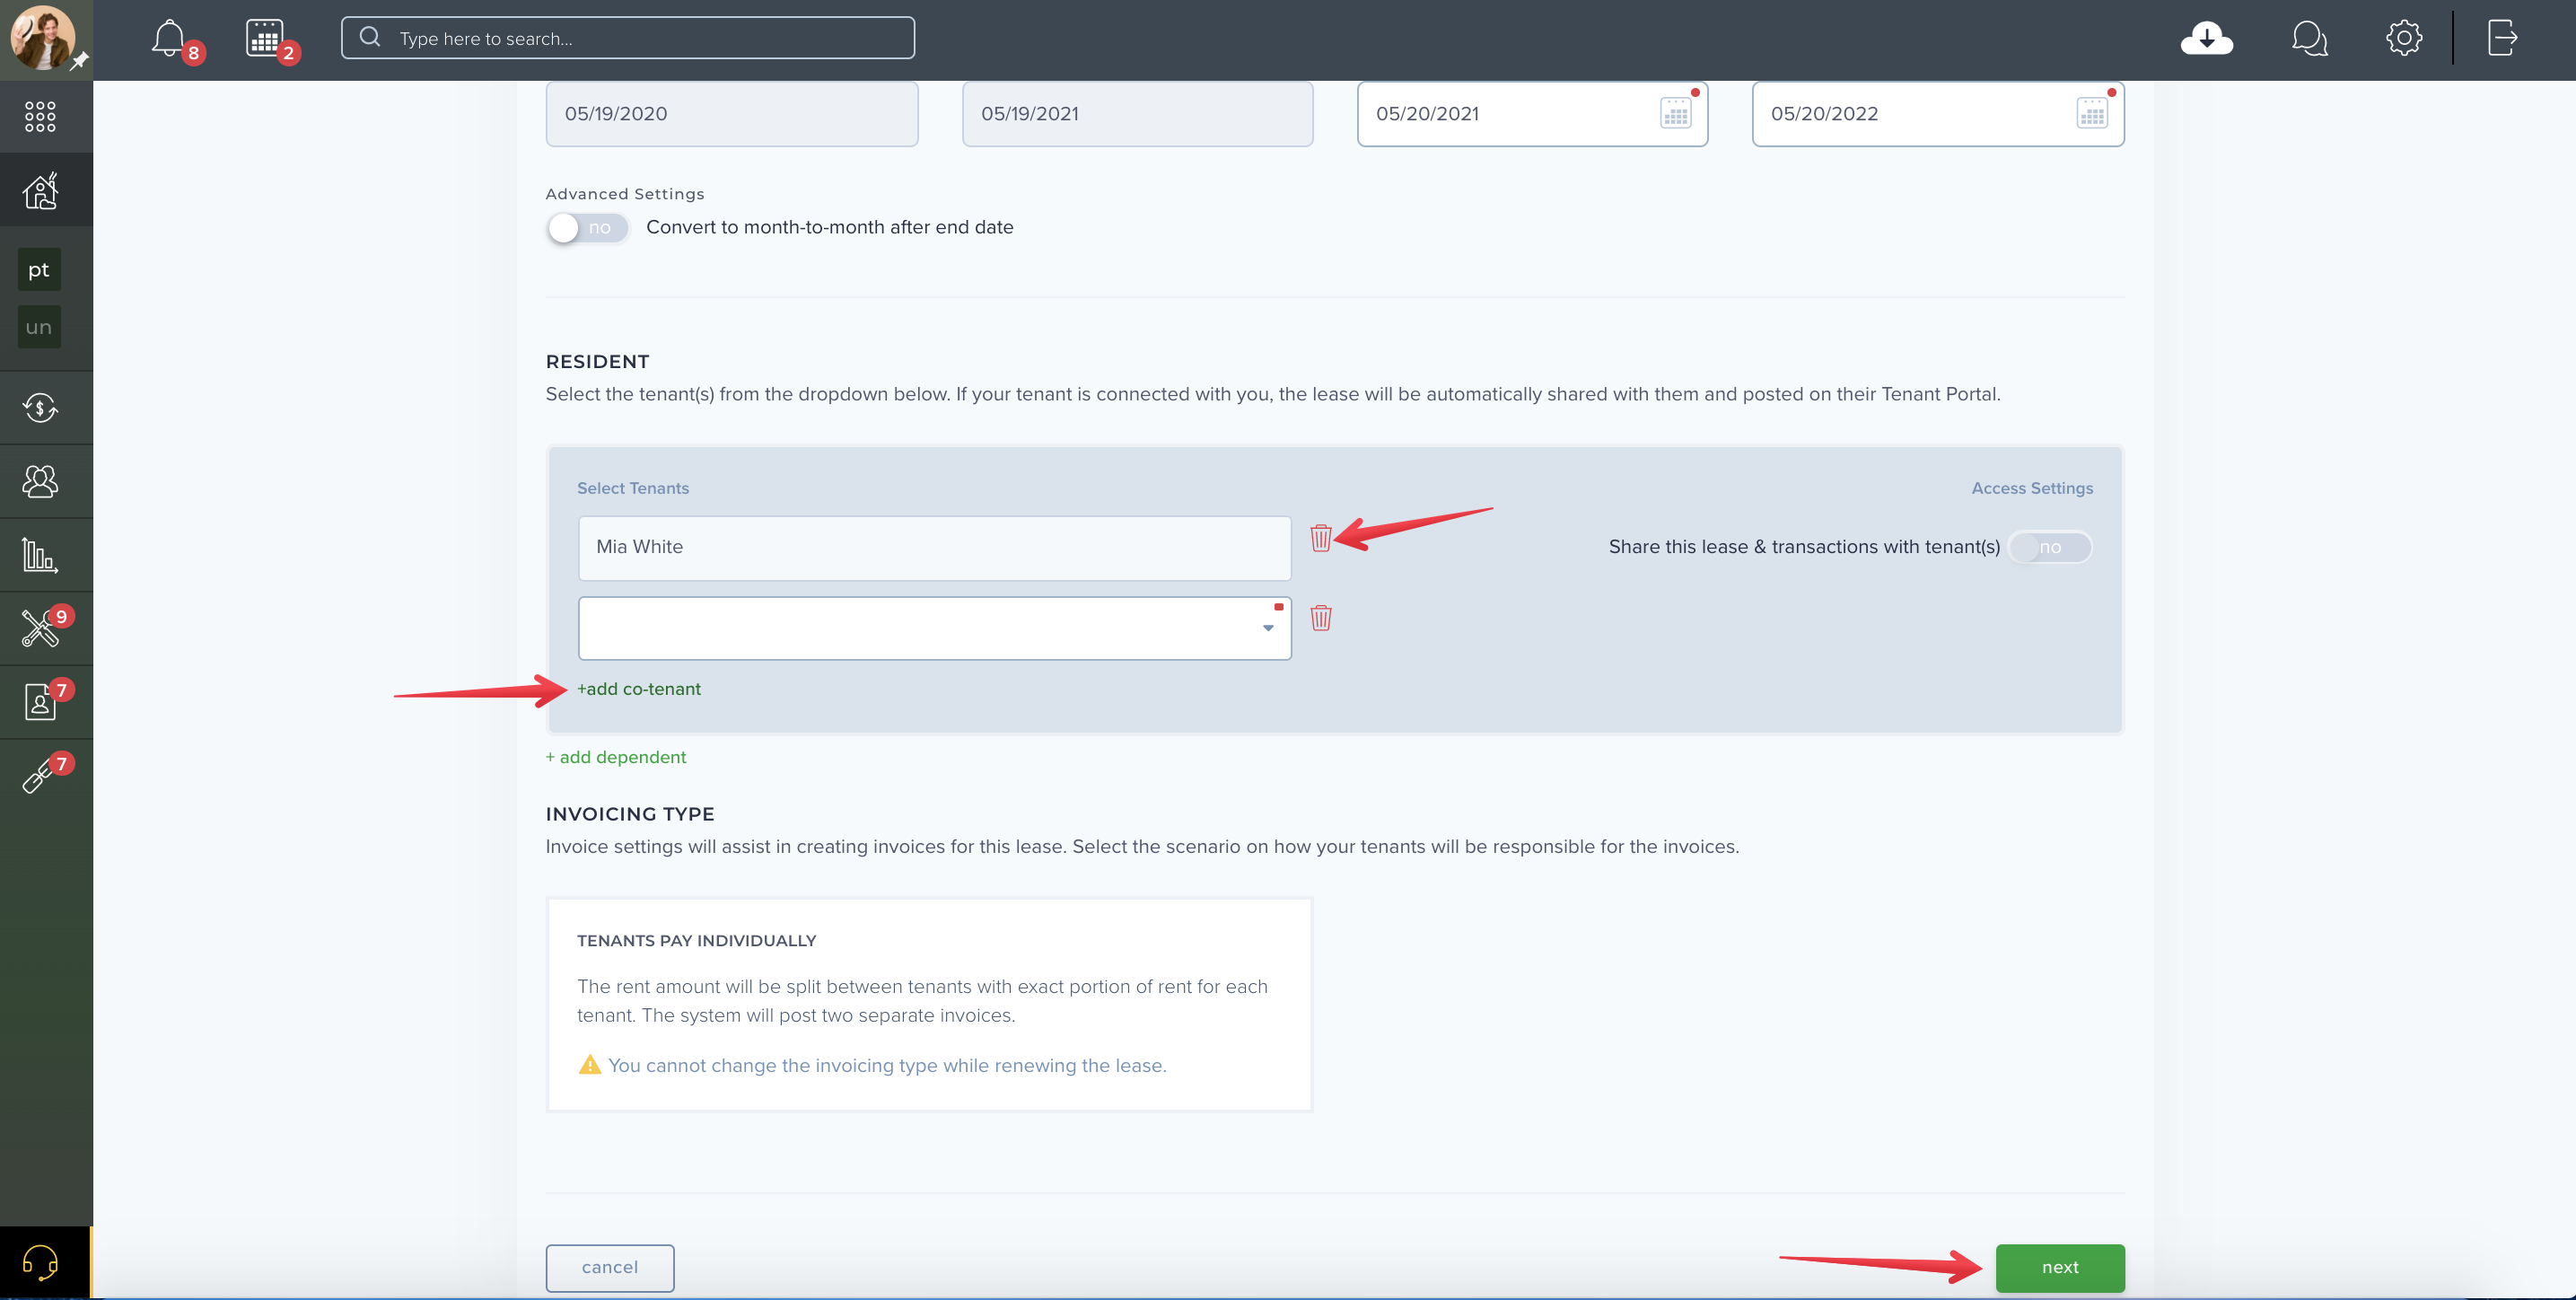The image size is (2576, 1300).
Task: Click the Mia White tenant field
Action: (934, 548)
